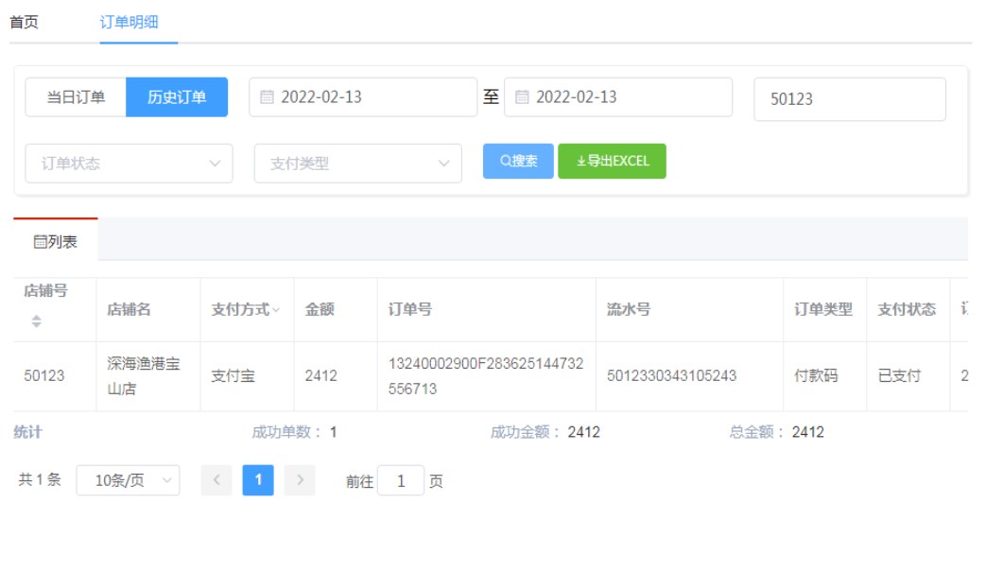This screenshot has height=572, width=986.
Task: Click the start date calendar icon
Action: coord(267,97)
